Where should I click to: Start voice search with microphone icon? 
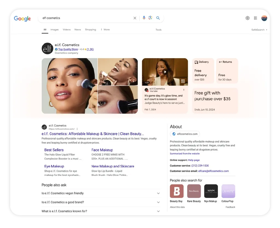tap(144, 18)
